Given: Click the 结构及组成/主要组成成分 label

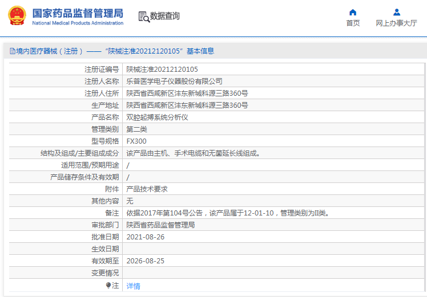Looking at the screenshot, I should click(80, 153).
